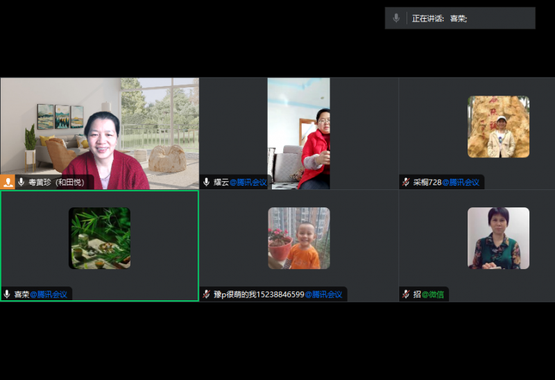Click the muted mic icon beside 采桐728
The height and width of the screenshot is (380, 555).
pos(406,182)
